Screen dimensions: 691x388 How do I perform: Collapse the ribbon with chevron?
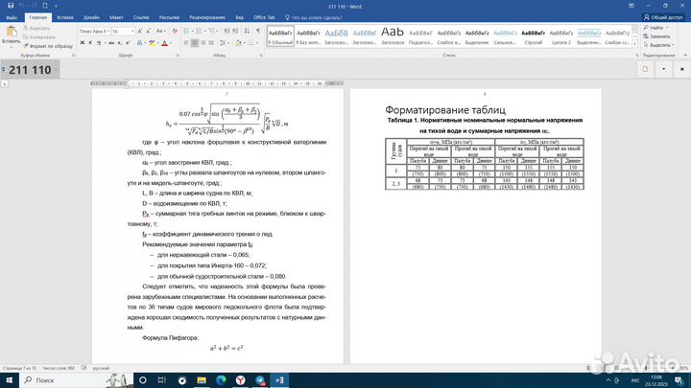(685, 56)
